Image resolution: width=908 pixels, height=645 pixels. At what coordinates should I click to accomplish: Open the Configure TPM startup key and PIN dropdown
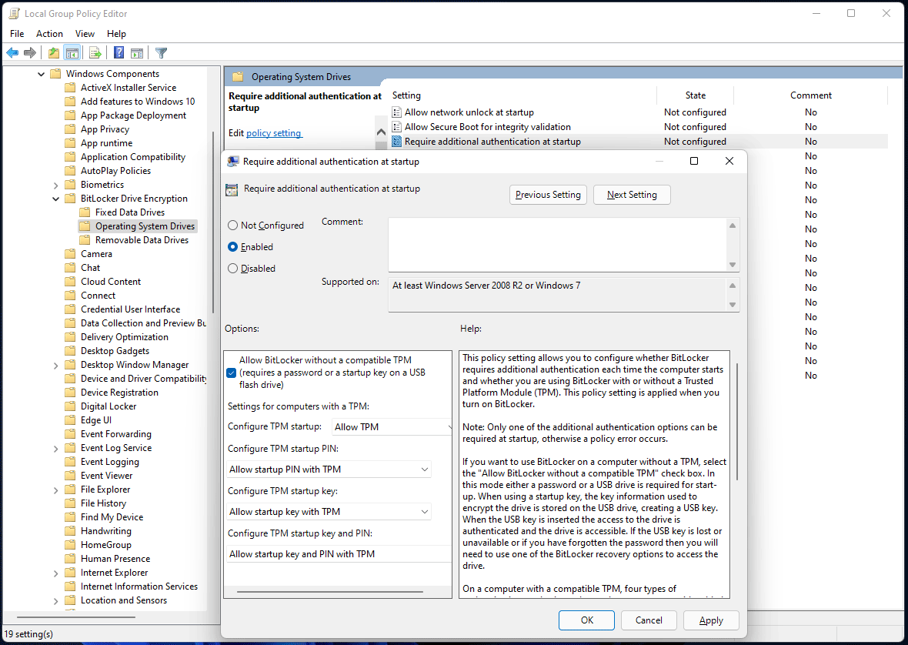pos(339,554)
